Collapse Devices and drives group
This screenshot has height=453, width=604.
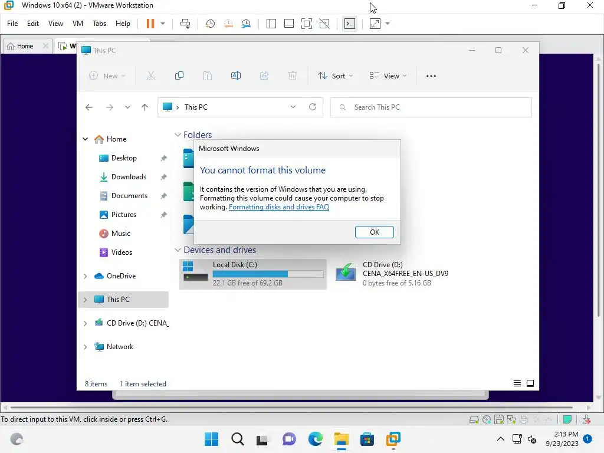[178, 250]
